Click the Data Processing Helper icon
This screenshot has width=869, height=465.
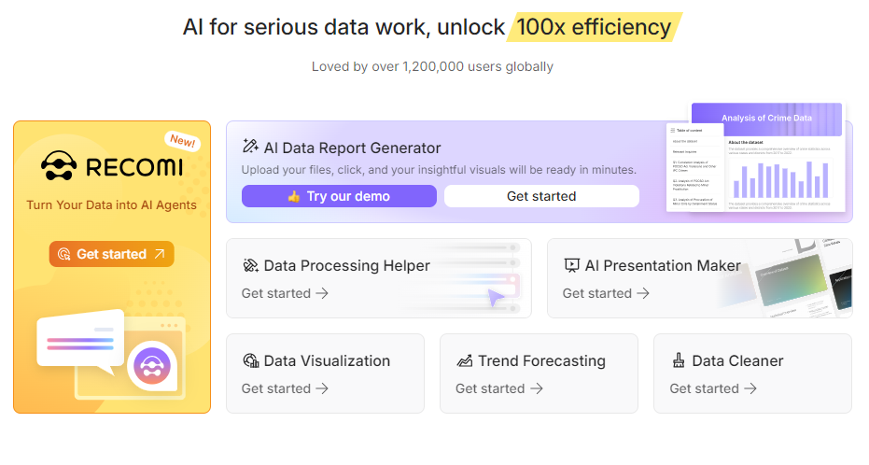point(250,265)
